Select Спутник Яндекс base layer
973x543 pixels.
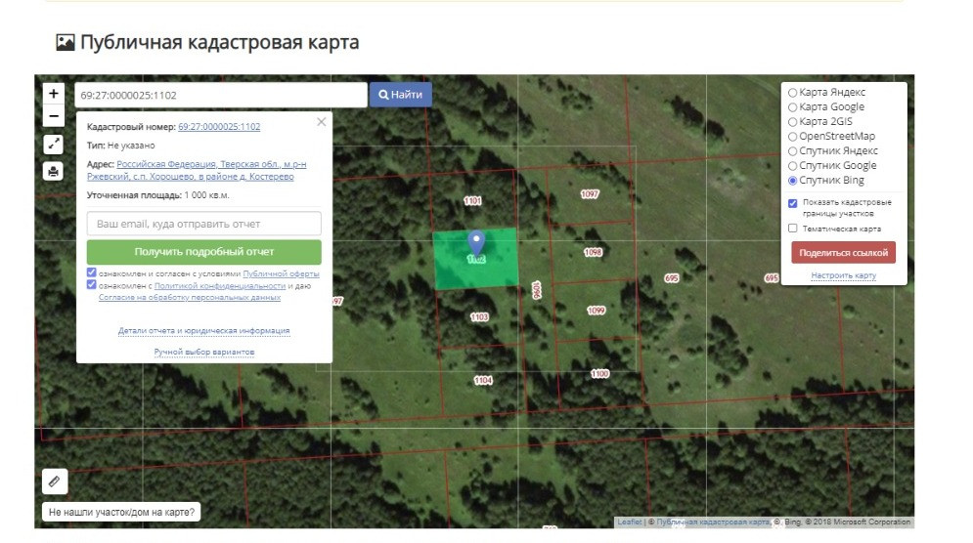(792, 151)
